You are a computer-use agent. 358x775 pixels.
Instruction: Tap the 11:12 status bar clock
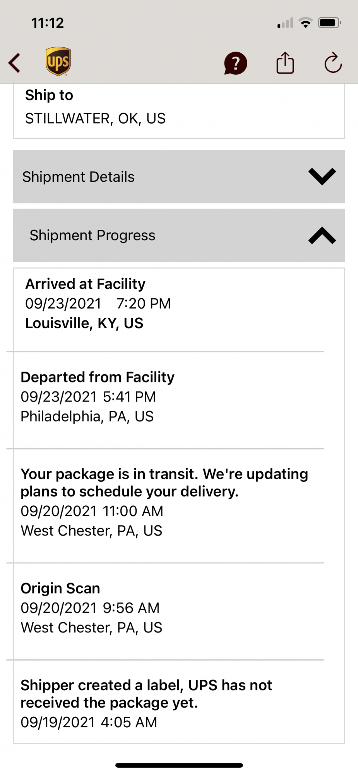click(x=47, y=23)
